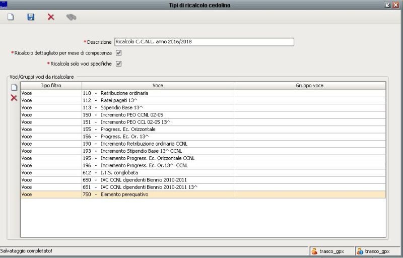403x258 pixels.
Task: Click the grayed-out toolbar icon after delete
Action: pyautogui.click(x=71, y=17)
